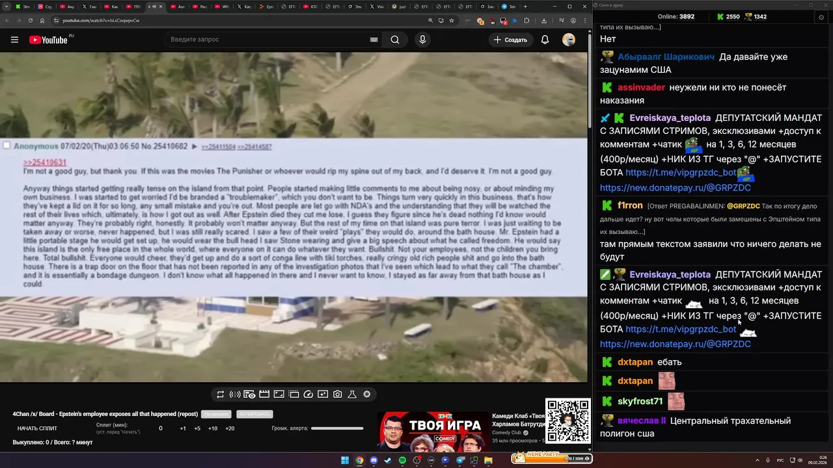The width and height of the screenshot is (833, 468).
Task: Open chat settings gear in Окно в дурку
Action: click(821, 17)
